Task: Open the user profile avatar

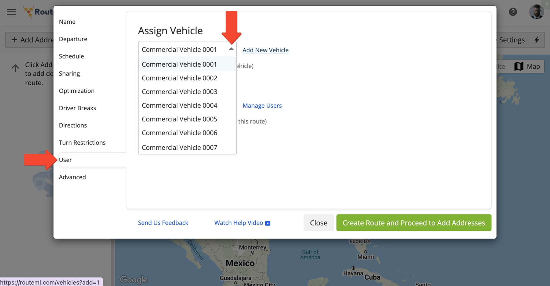Action: 536,12
